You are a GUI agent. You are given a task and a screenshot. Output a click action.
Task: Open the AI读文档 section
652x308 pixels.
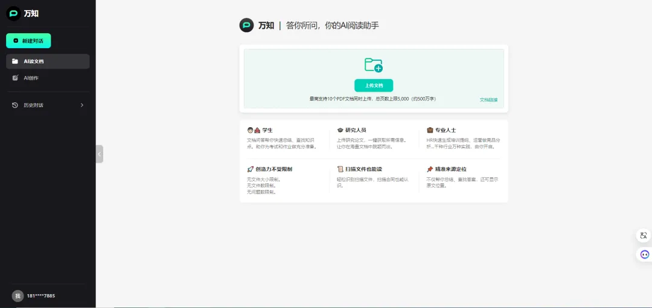48,61
